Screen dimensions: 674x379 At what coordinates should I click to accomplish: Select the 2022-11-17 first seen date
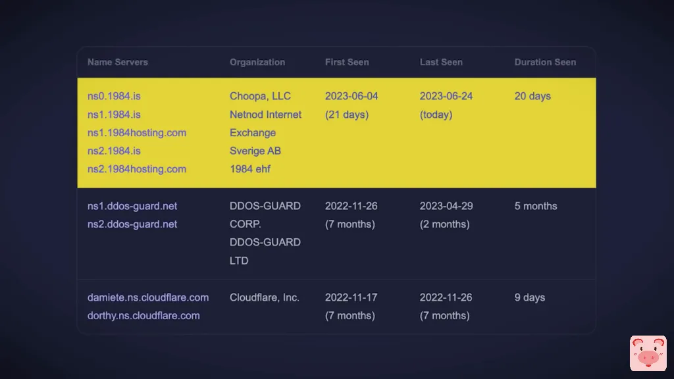[x=351, y=297]
